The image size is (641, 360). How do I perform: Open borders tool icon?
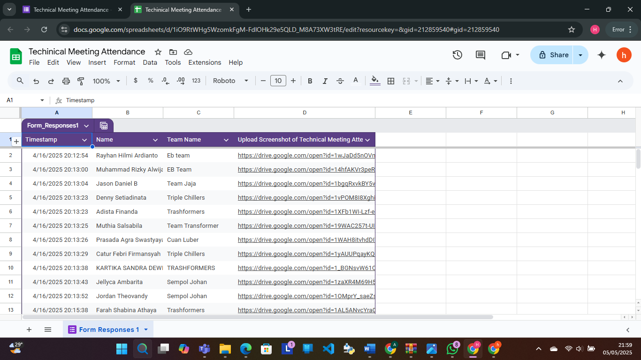click(391, 81)
